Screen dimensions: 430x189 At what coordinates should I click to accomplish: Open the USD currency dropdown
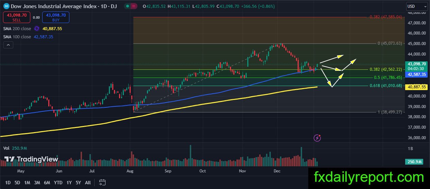tap(417, 6)
